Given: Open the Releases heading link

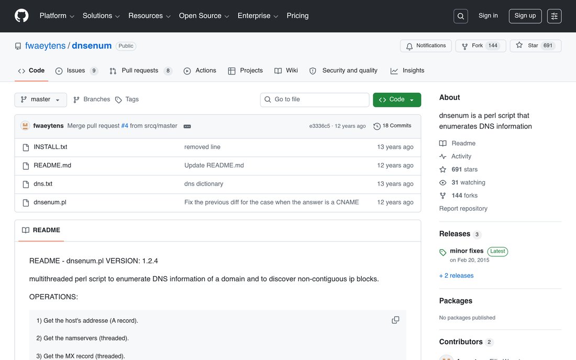Looking at the screenshot, I should tap(455, 234).
